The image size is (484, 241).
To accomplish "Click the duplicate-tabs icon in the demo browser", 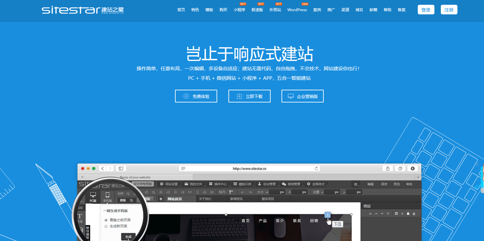I will [x=400, y=168].
